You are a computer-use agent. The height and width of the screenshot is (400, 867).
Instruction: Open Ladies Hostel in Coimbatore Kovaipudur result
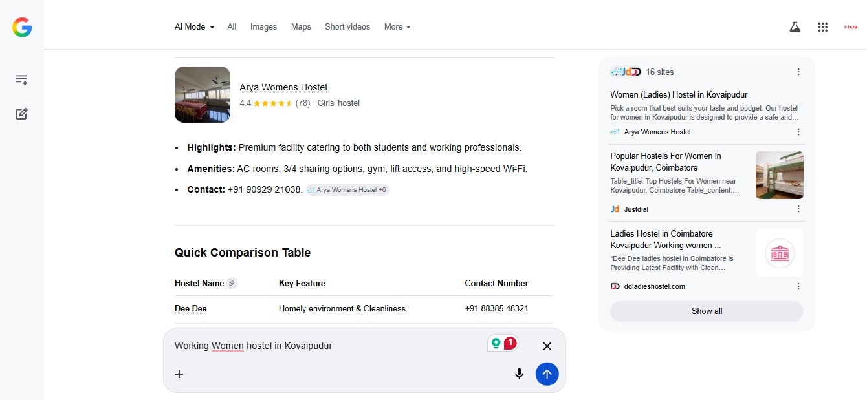pyautogui.click(x=665, y=239)
